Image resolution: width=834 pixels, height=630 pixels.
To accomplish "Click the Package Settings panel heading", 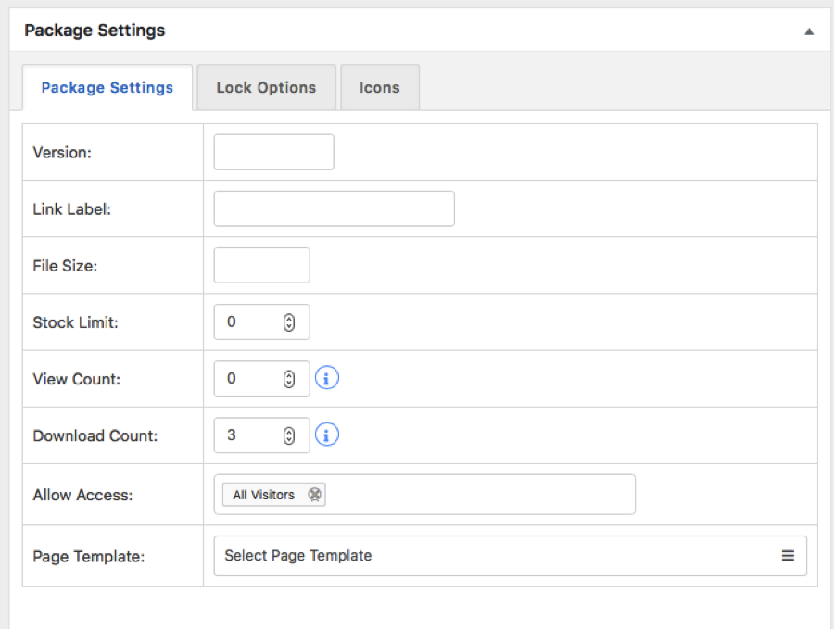I will [x=95, y=31].
